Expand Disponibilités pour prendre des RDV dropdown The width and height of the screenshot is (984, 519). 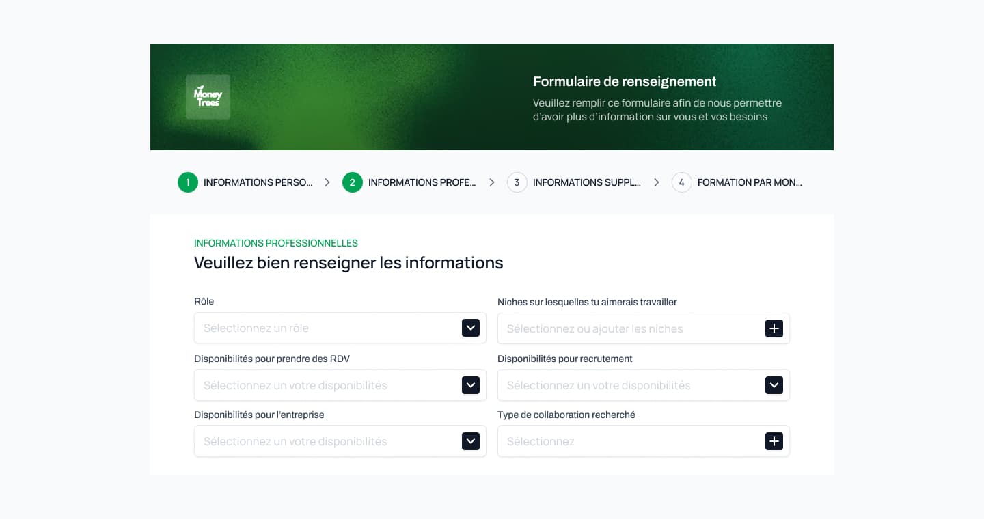point(471,385)
